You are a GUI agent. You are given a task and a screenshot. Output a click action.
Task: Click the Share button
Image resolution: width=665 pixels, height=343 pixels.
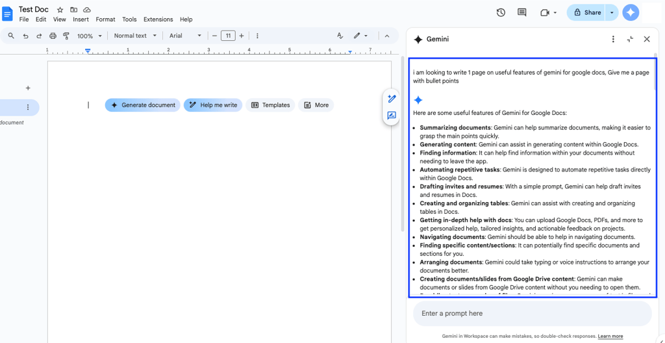click(587, 13)
